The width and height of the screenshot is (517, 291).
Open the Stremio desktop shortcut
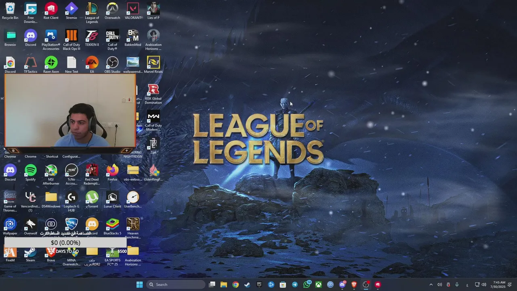pyautogui.click(x=71, y=11)
